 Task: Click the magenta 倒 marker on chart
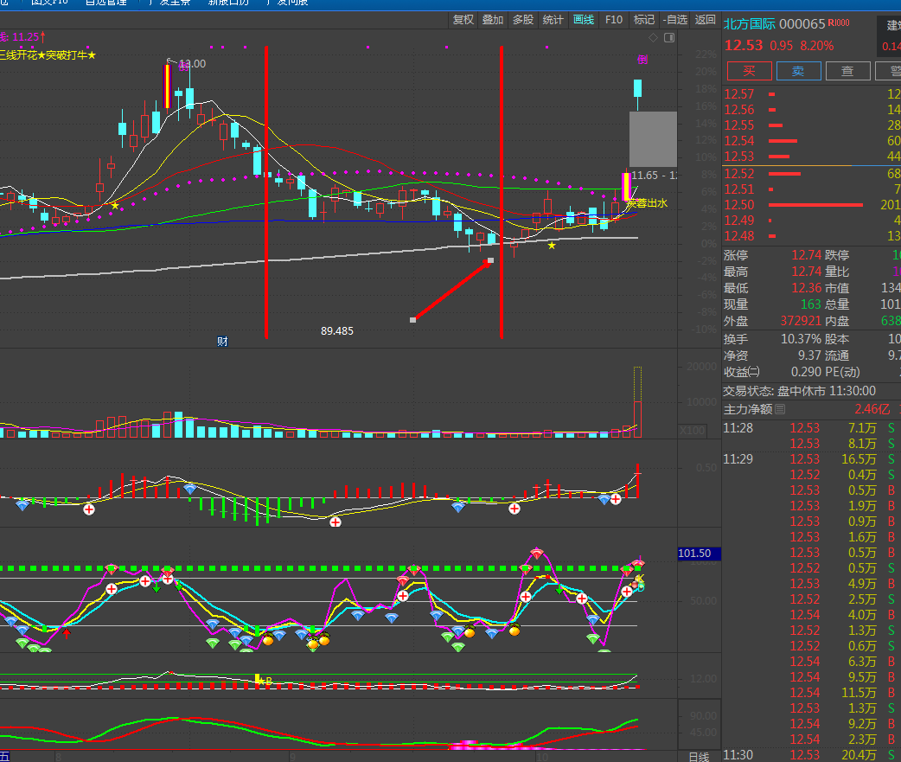tap(642, 59)
